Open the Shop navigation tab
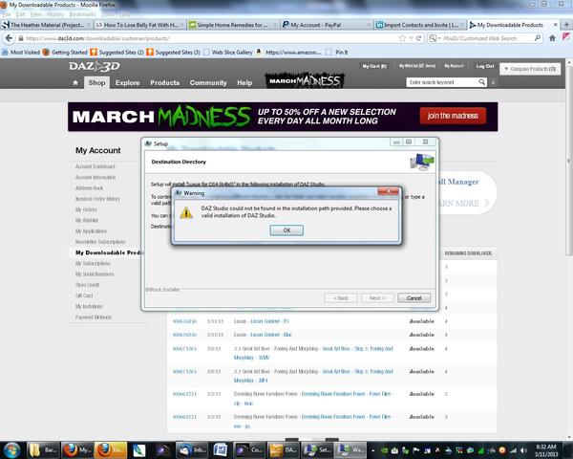 [96, 83]
